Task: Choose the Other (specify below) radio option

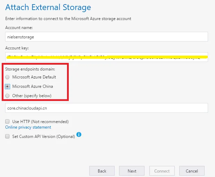Action: point(8,96)
